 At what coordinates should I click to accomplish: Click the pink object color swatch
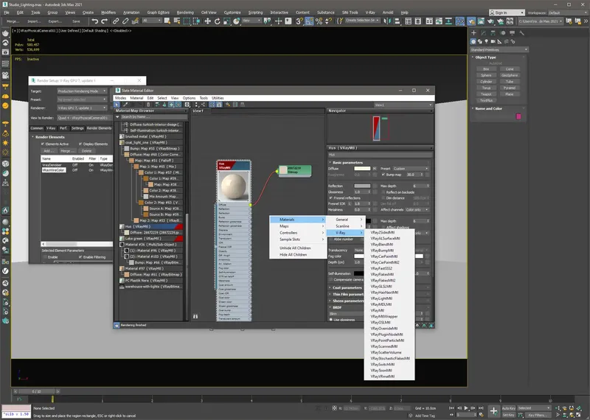[x=519, y=116]
